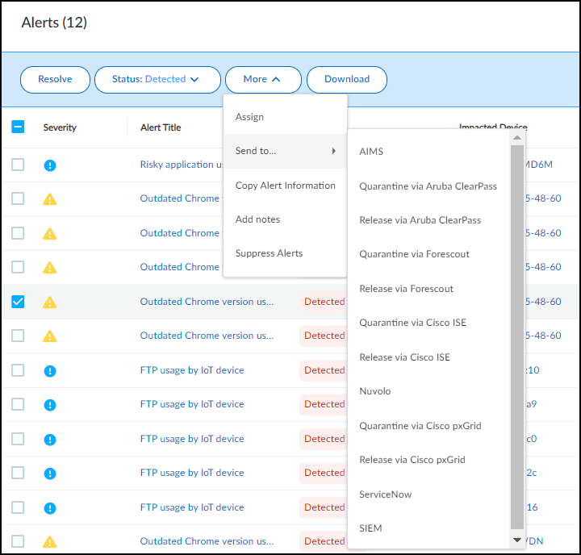Click the warning icon in the checked alert row
Viewport: 581px width, 555px height.
pos(50,303)
